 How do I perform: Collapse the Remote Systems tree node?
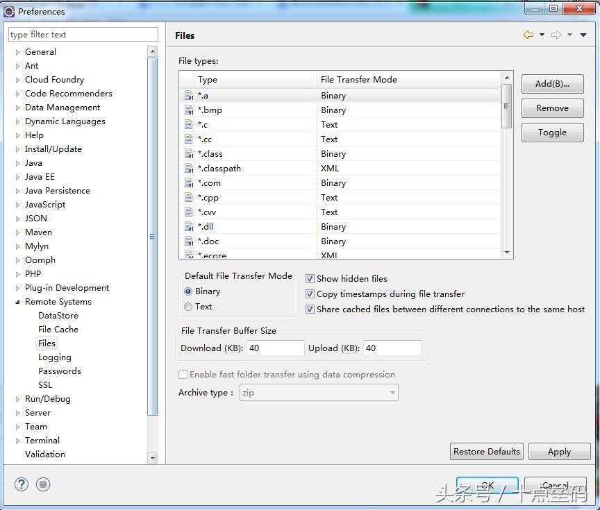(x=18, y=302)
